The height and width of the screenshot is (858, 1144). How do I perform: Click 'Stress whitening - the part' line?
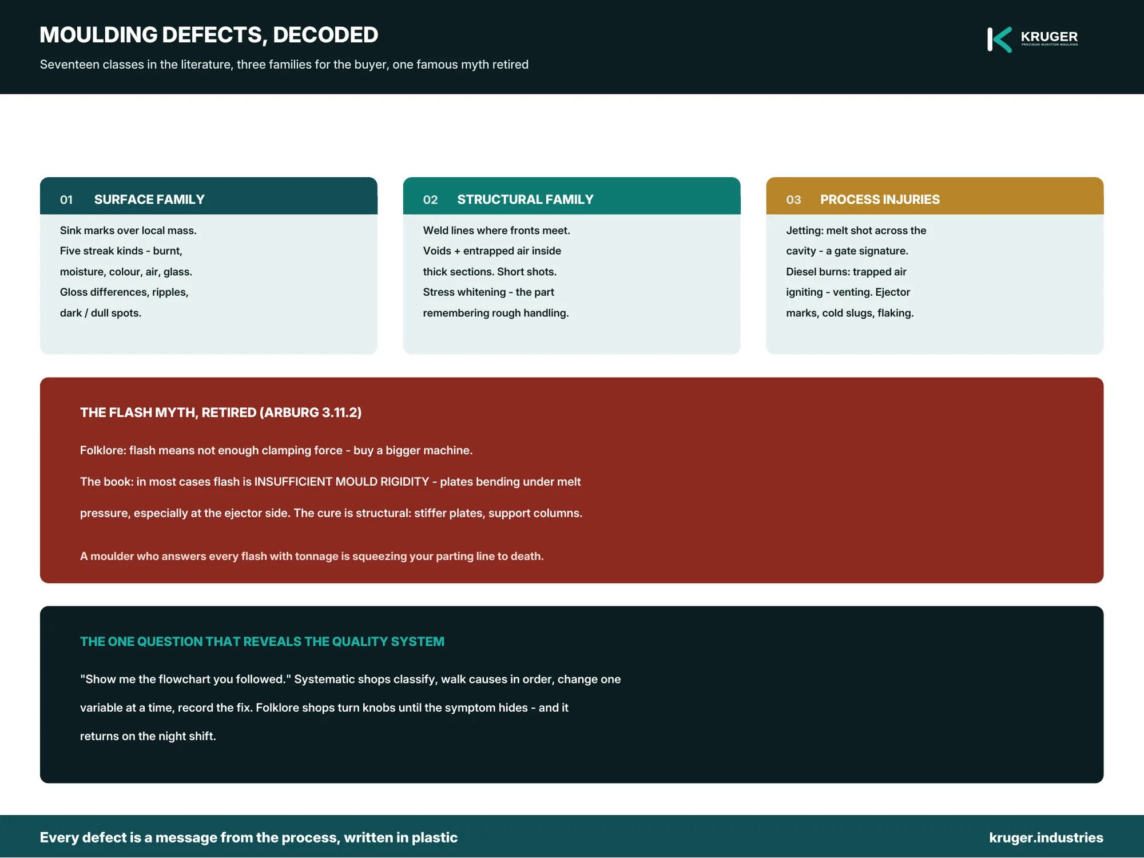click(488, 292)
